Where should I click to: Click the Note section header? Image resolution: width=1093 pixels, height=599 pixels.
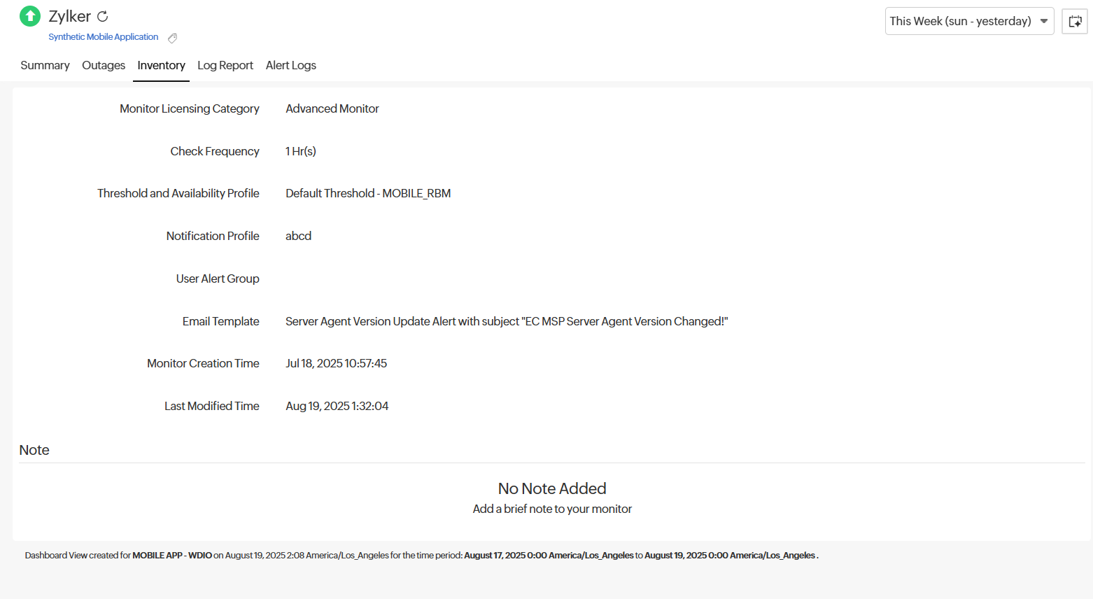coord(34,450)
